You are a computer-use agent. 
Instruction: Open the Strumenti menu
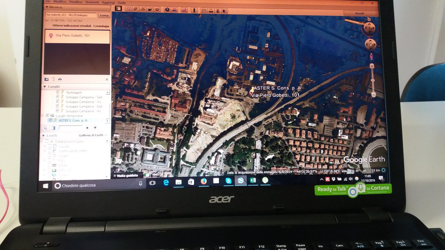(x=92, y=2)
